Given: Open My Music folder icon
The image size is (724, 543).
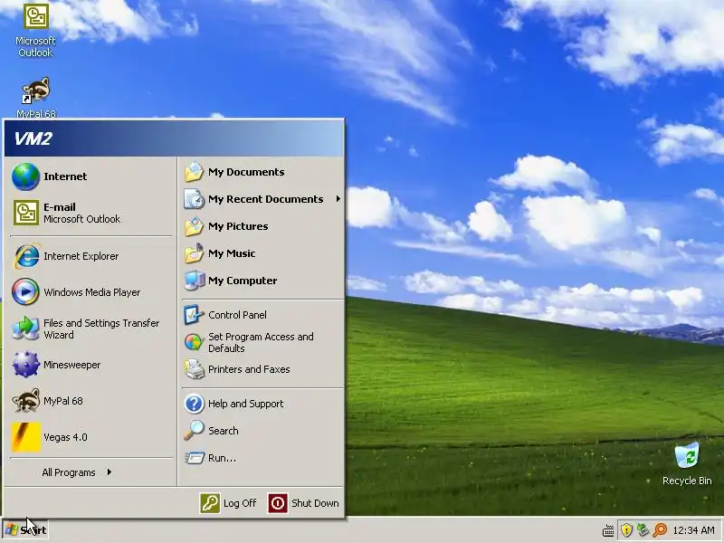Looking at the screenshot, I should coord(194,253).
